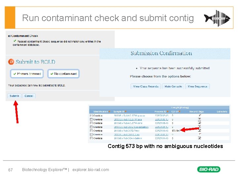Open process ID SDP27006-13

[162, 119]
